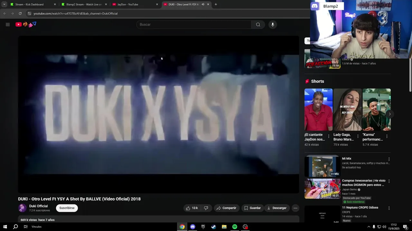The height and width of the screenshot is (231, 412).
Task: Mute audio icon on DUKI tab
Action: pyautogui.click(x=203, y=4)
